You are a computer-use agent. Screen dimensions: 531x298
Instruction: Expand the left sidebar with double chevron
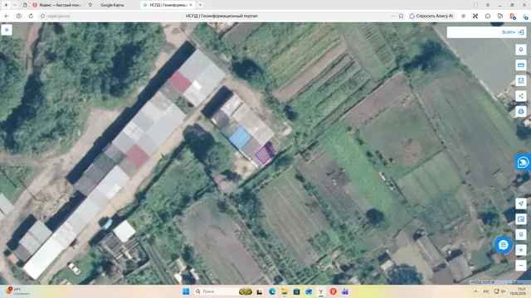[7, 30]
